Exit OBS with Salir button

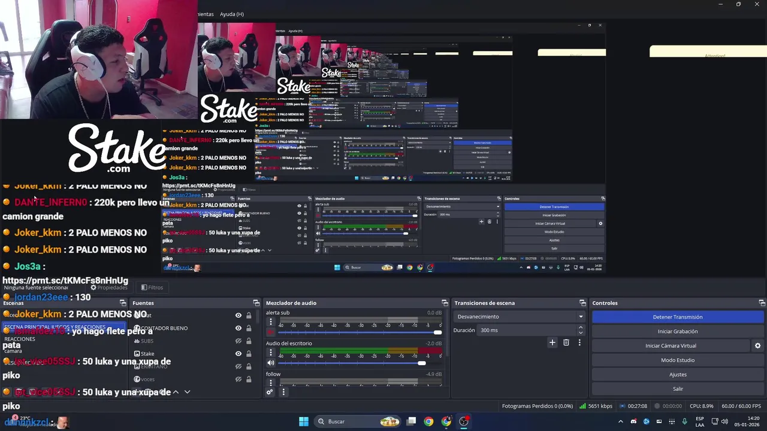[x=678, y=388]
